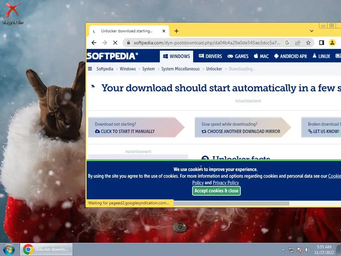The image size is (341, 256).
Task: Go to Unlocker breadcrumb link
Action: pos(214,69)
